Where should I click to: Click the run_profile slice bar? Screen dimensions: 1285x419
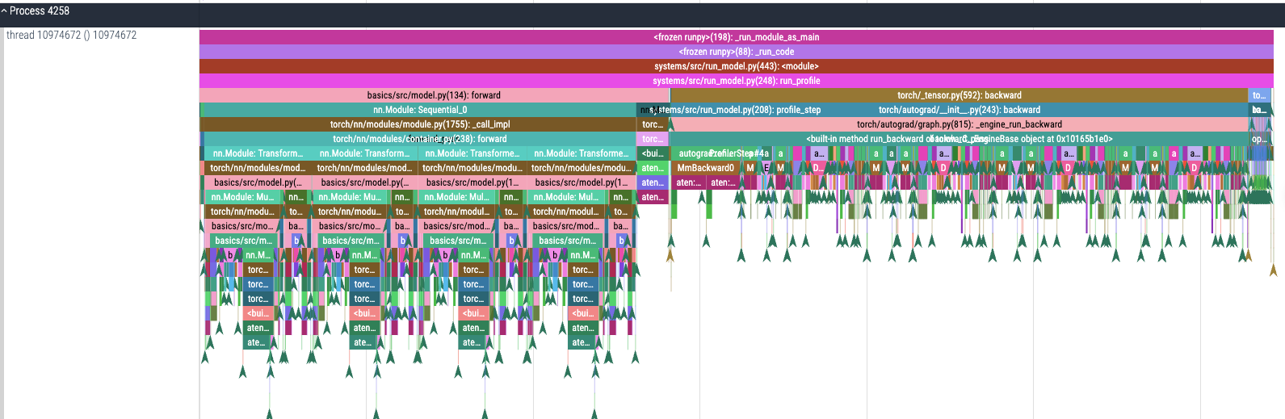[x=736, y=81]
